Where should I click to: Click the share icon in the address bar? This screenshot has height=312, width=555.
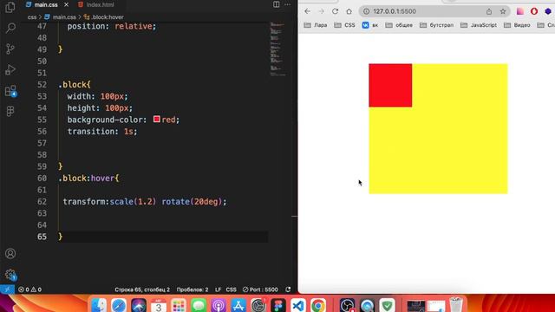point(489,11)
